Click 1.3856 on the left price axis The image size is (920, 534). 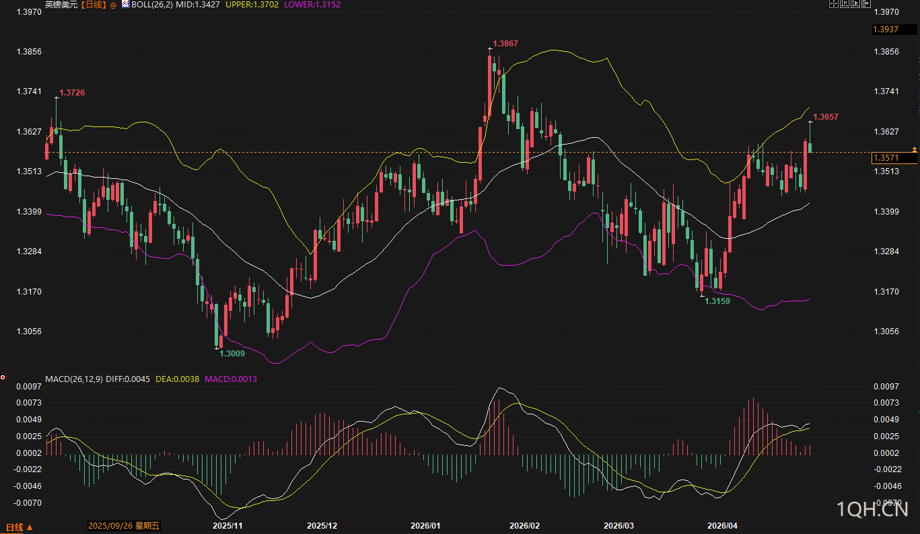[x=29, y=52]
